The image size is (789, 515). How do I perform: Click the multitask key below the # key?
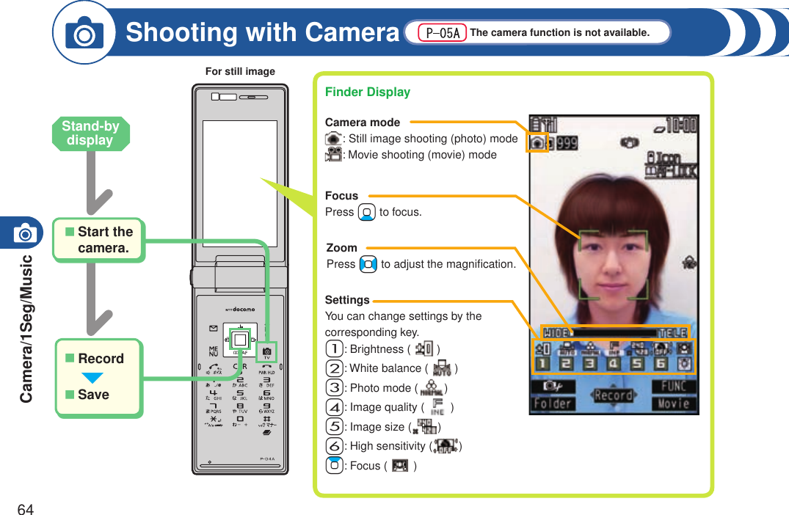click(266, 432)
